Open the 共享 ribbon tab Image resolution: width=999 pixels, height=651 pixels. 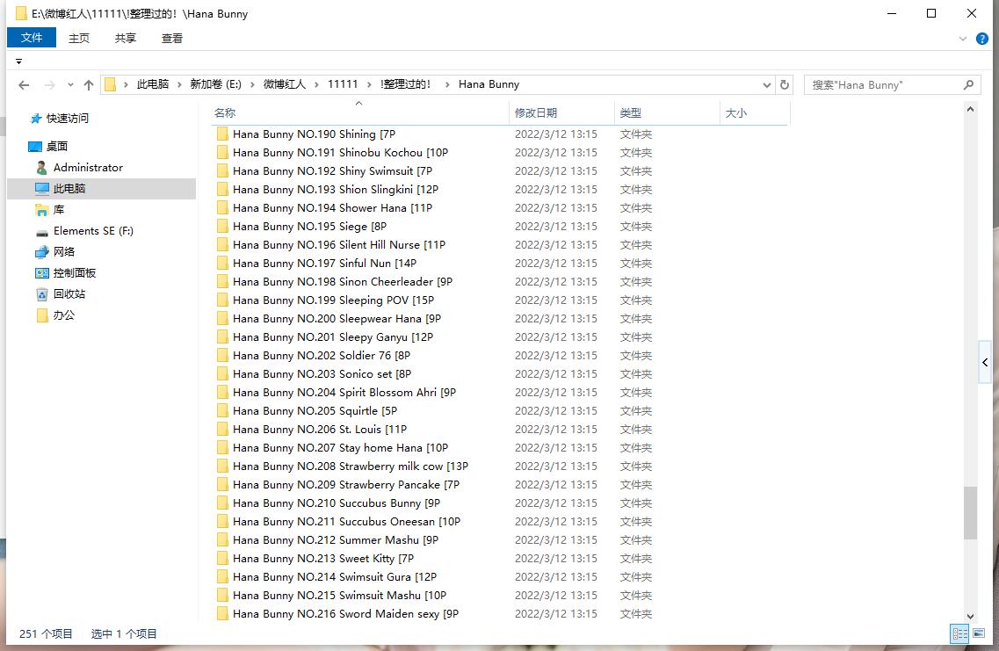[126, 39]
